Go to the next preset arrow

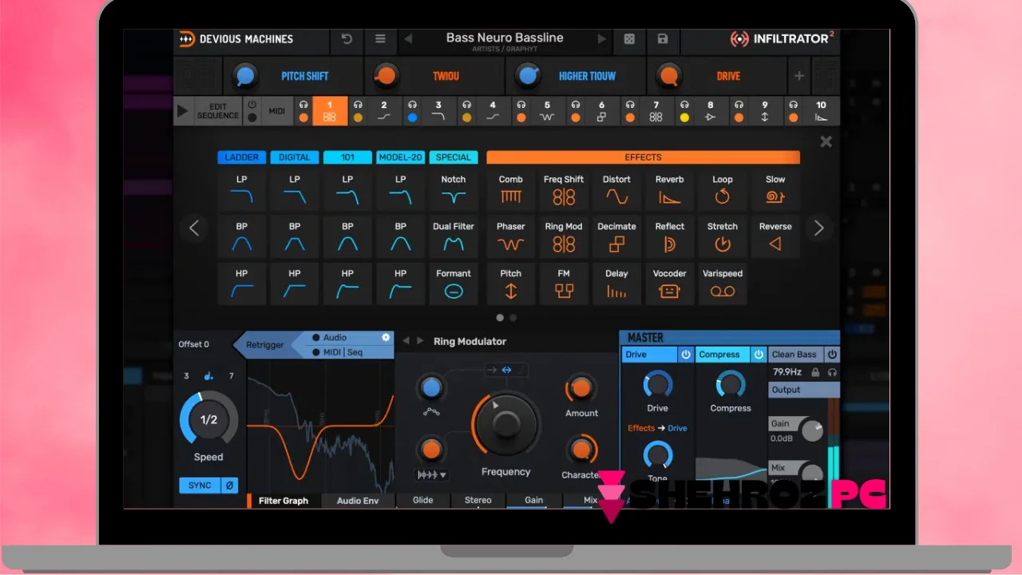[602, 38]
